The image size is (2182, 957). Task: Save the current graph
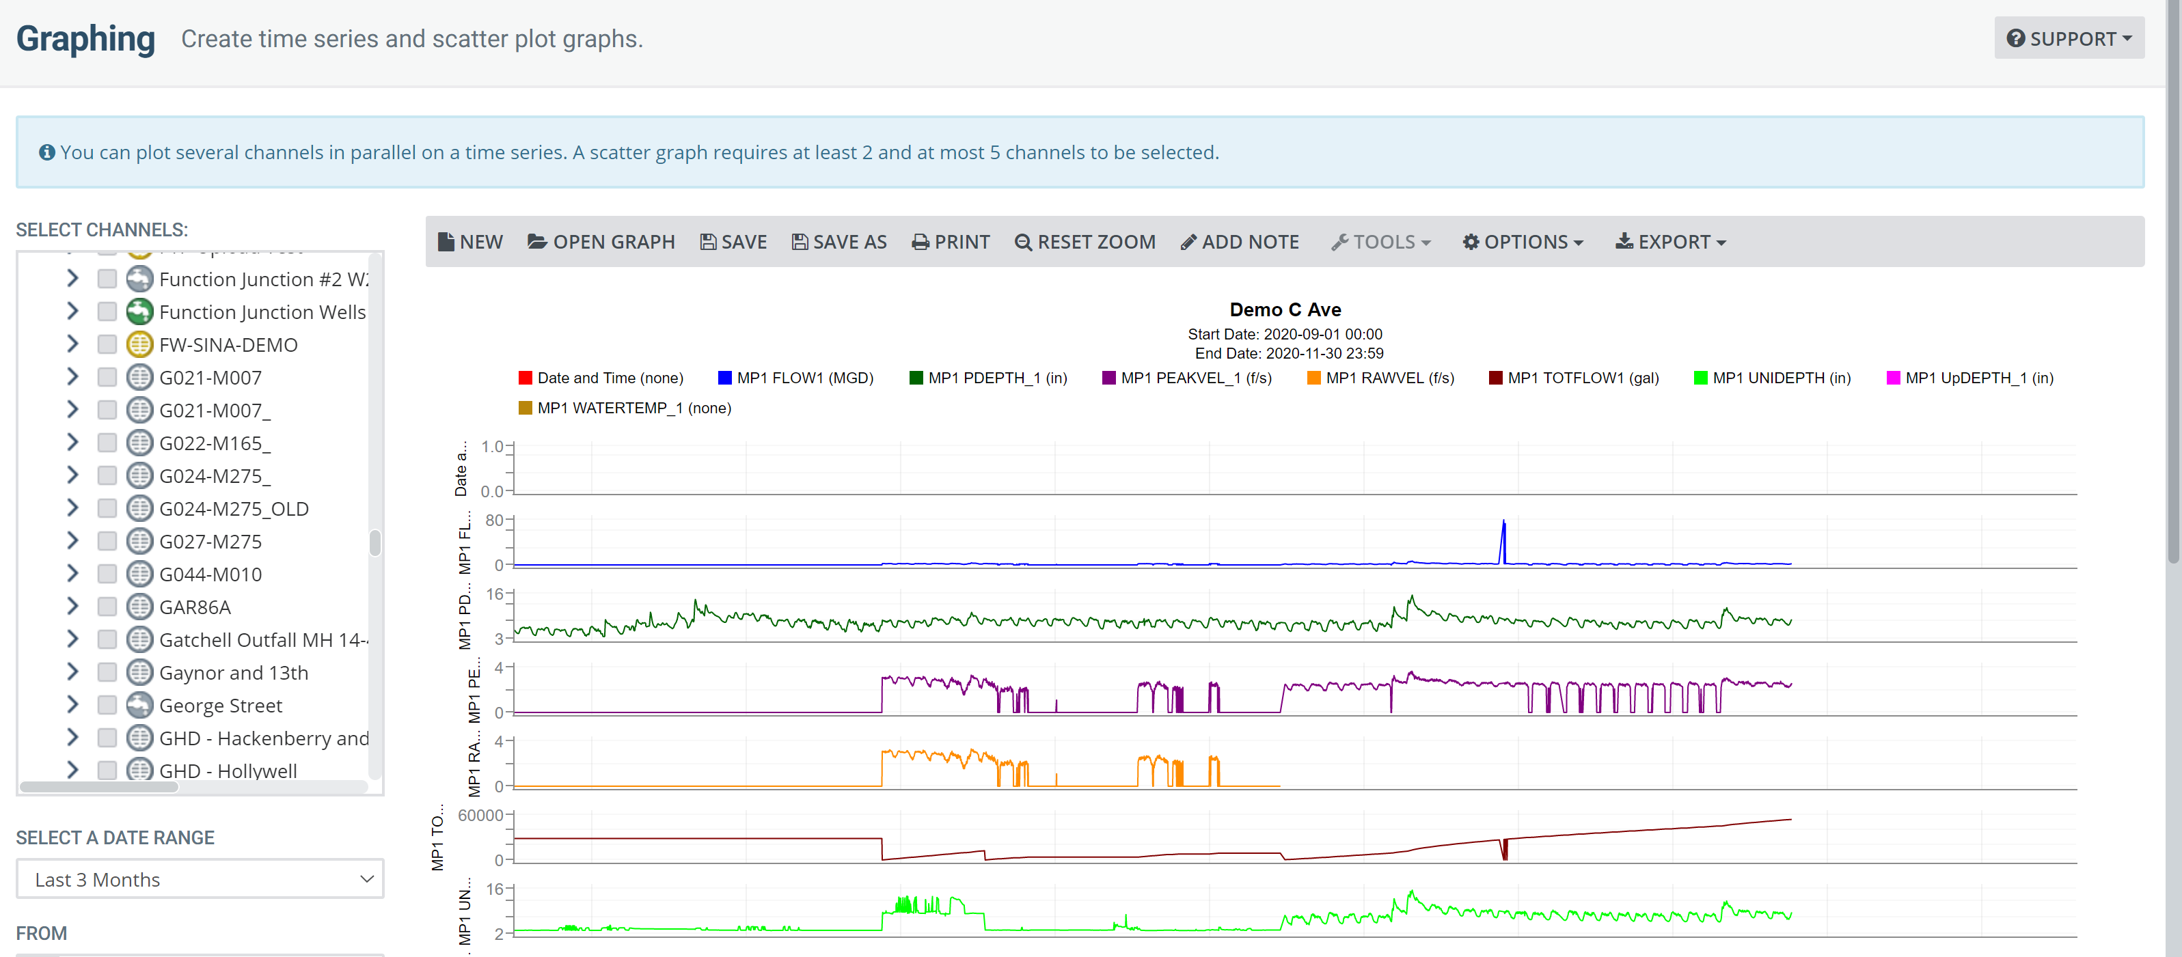coord(733,242)
